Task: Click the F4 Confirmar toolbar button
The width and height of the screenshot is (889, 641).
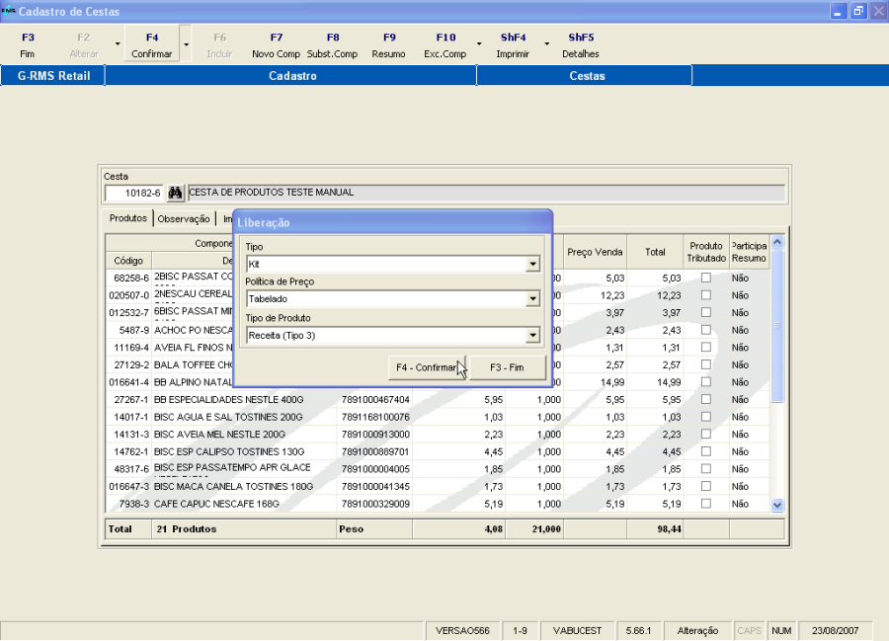Action: pyautogui.click(x=151, y=45)
